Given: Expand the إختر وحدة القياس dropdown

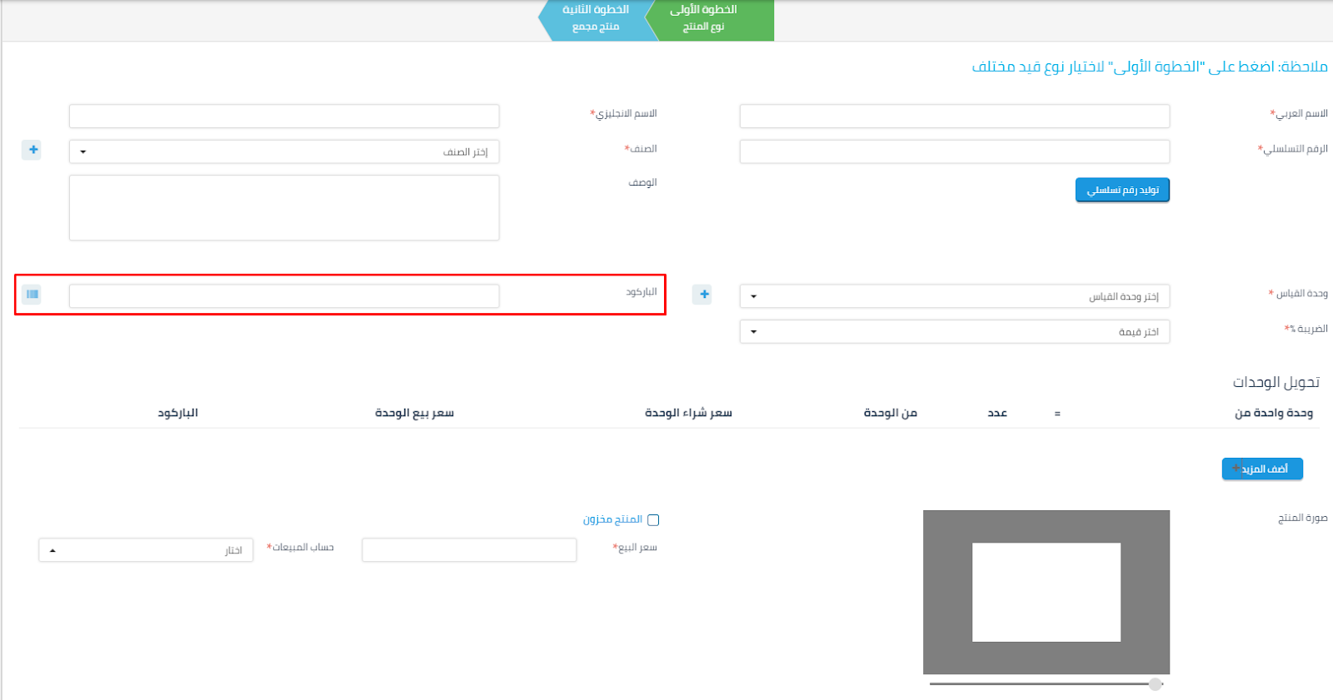Looking at the screenshot, I should click(954, 296).
